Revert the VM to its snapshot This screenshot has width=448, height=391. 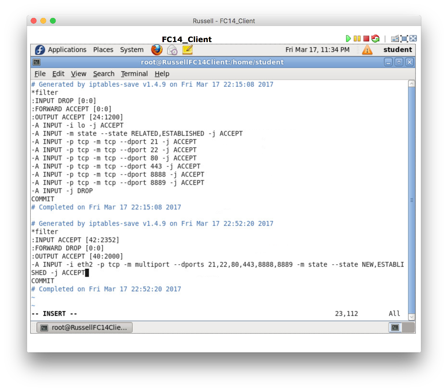pos(375,39)
